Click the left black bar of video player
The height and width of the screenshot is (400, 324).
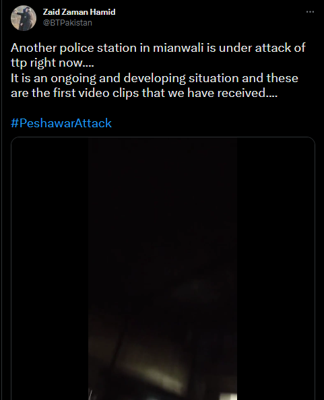pos(50,269)
